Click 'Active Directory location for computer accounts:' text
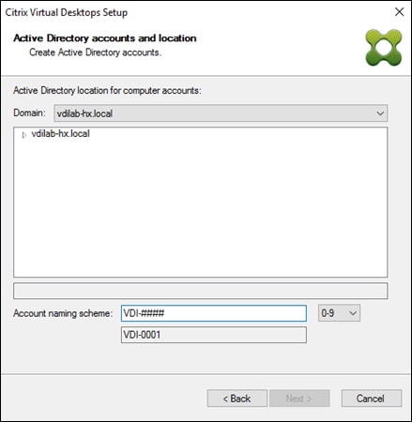This screenshot has width=412, height=422. [x=107, y=91]
